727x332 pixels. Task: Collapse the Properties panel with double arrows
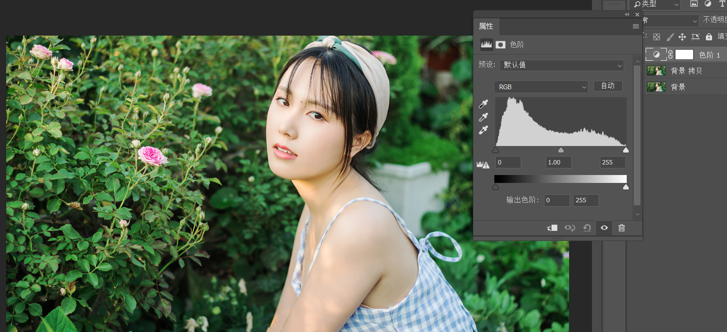click(x=627, y=15)
